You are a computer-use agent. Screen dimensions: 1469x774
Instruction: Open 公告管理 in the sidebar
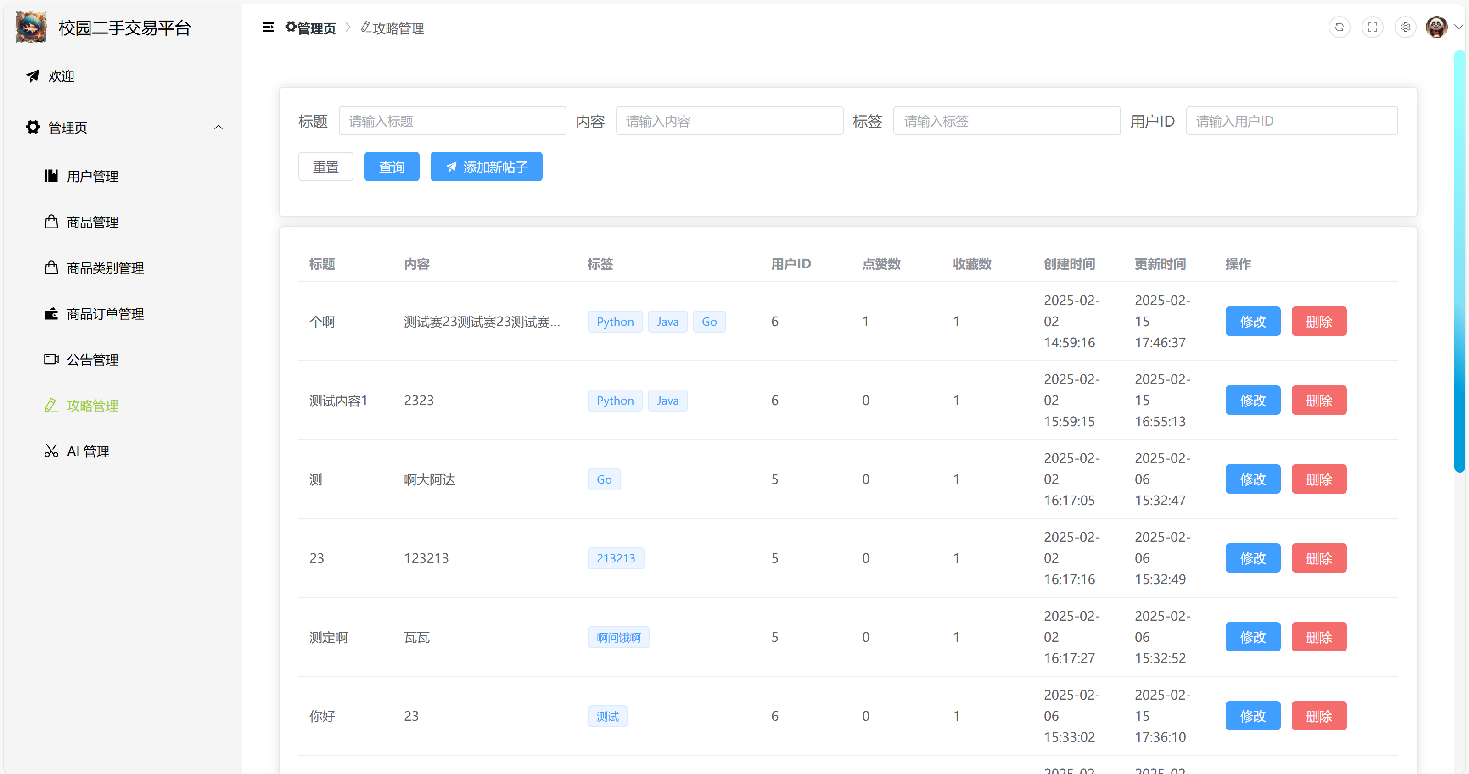(92, 360)
